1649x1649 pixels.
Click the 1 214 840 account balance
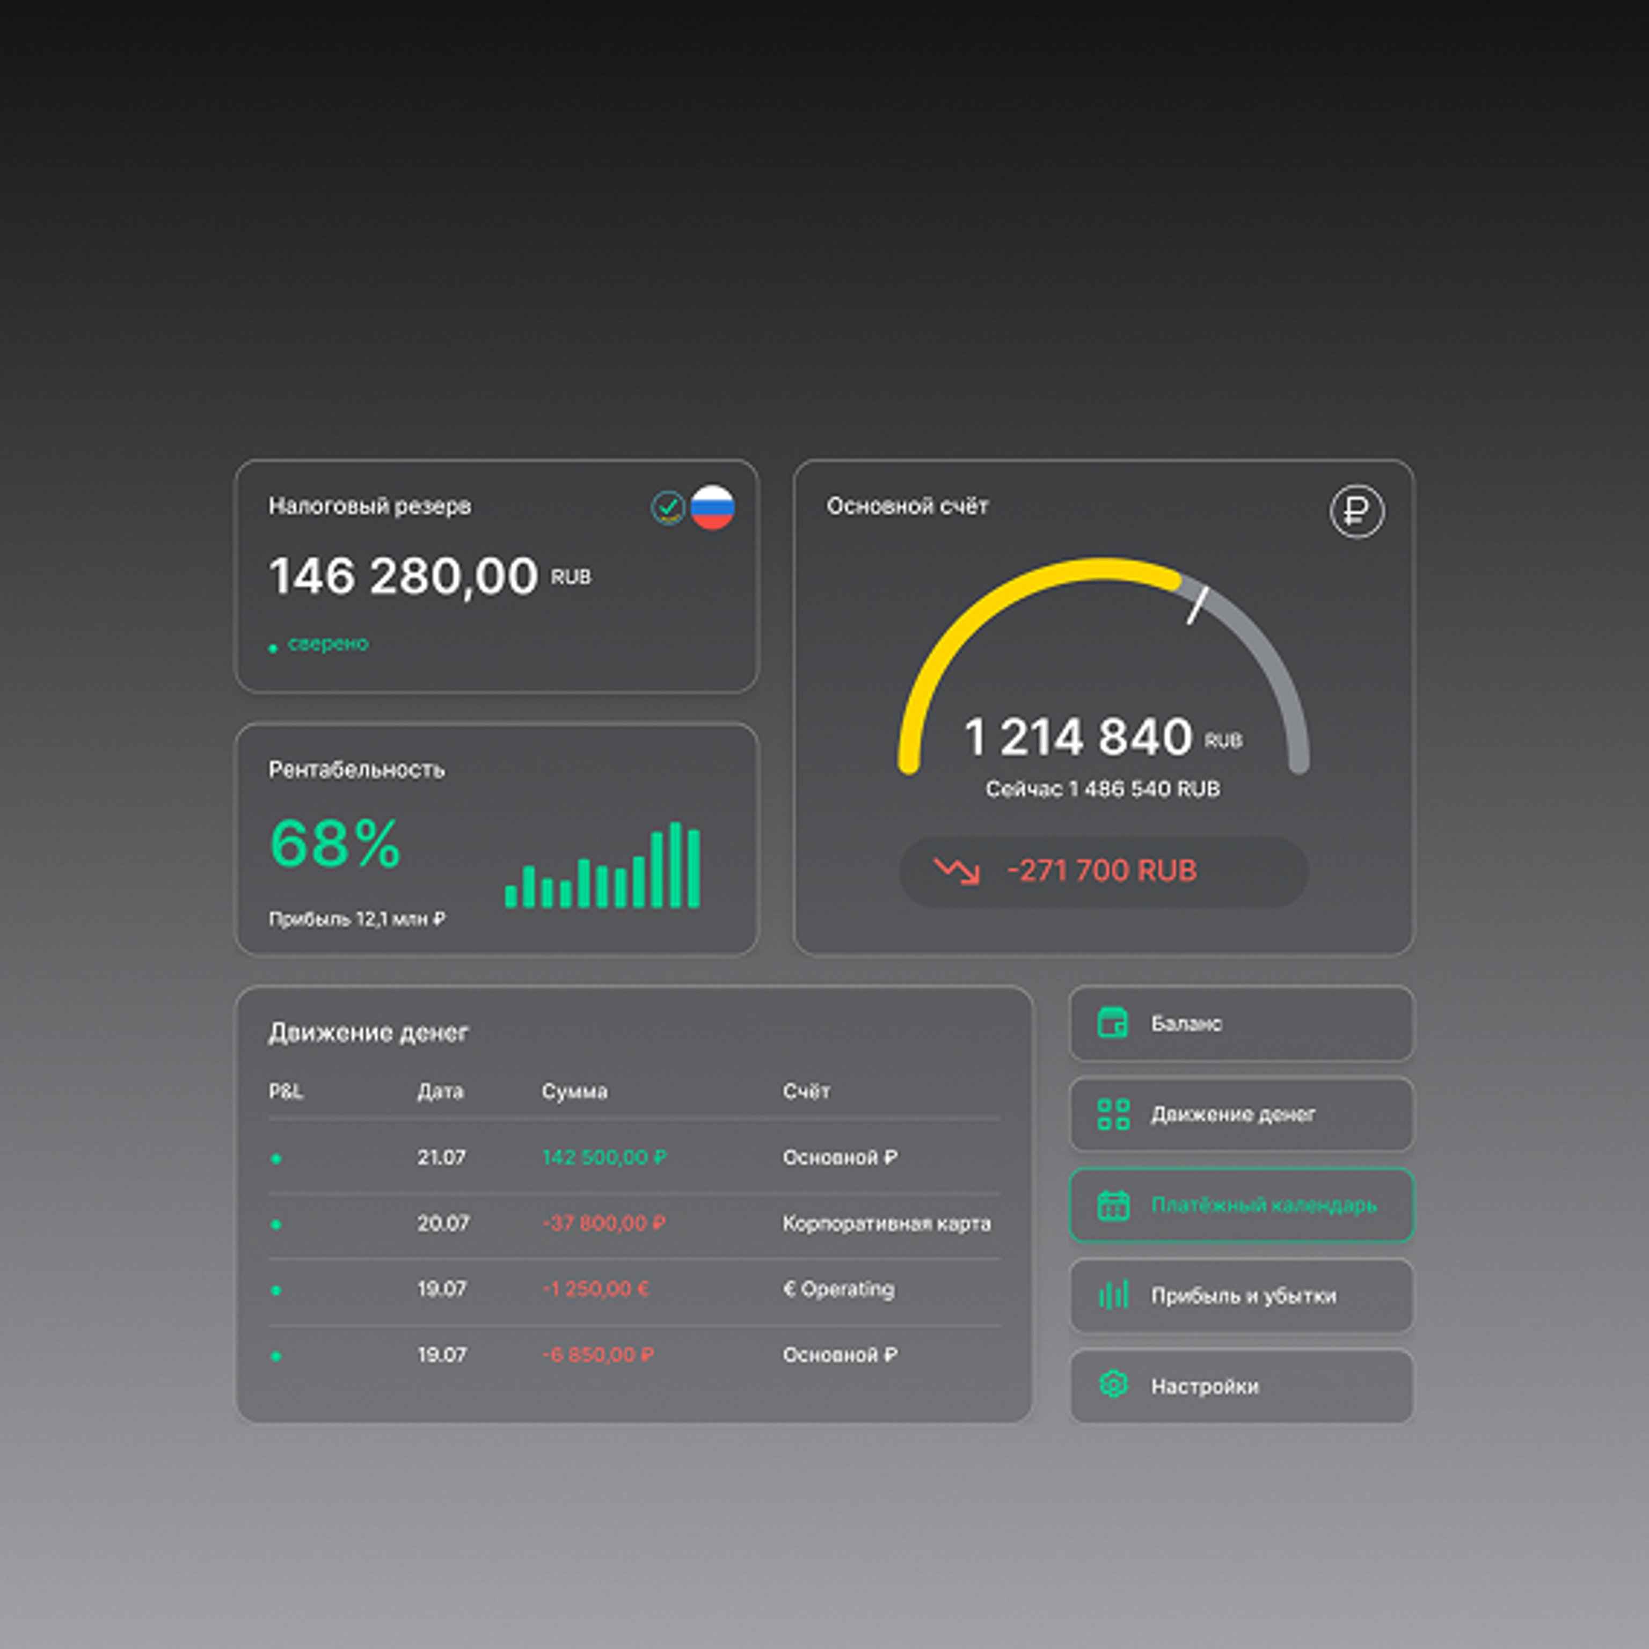pos(1077,736)
